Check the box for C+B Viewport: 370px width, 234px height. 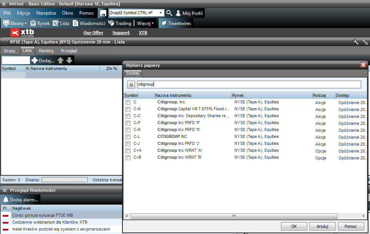(128, 158)
